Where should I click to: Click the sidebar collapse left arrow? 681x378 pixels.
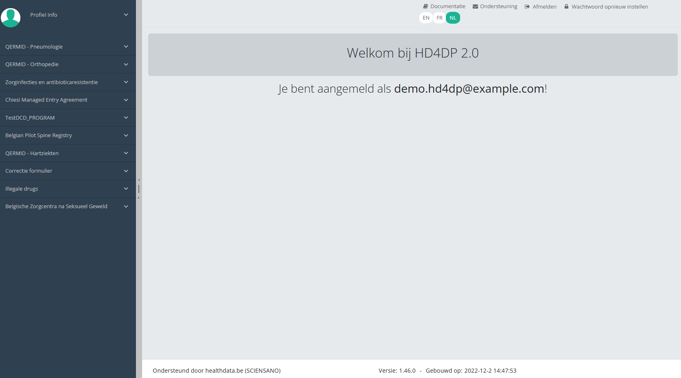point(139,180)
